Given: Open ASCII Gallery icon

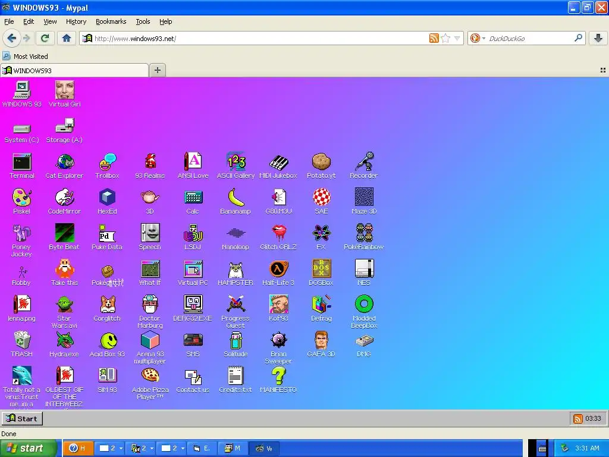Looking at the screenshot, I should (236, 166).
